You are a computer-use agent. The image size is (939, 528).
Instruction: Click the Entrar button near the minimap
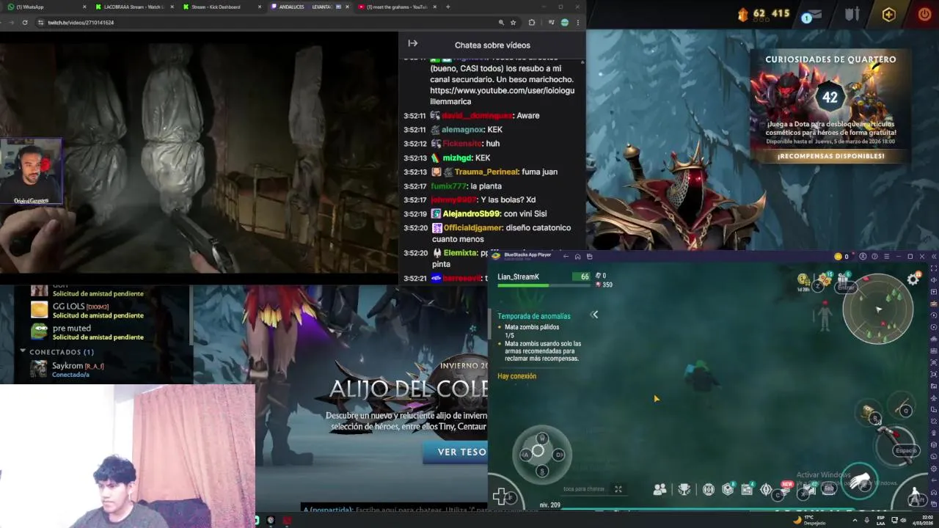pos(846,287)
